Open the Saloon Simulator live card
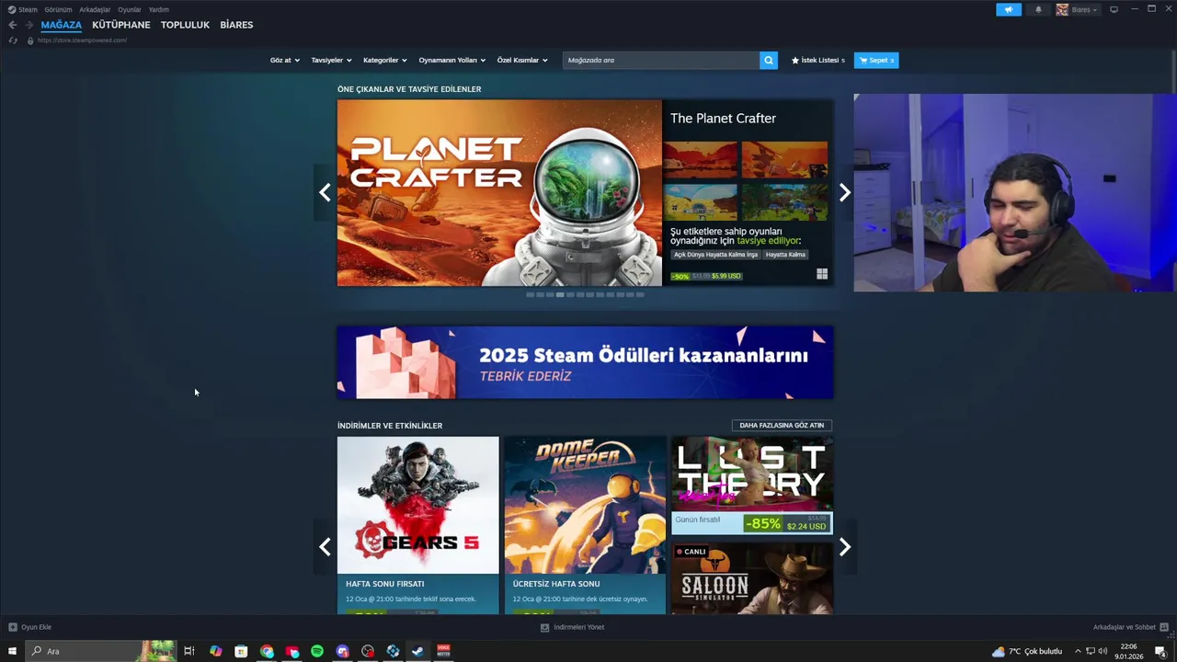The width and height of the screenshot is (1177, 662). pos(752,578)
